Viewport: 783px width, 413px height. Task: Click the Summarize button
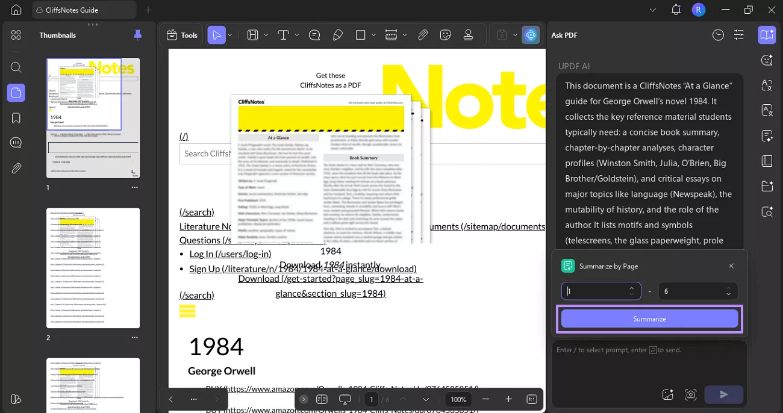pos(649,319)
